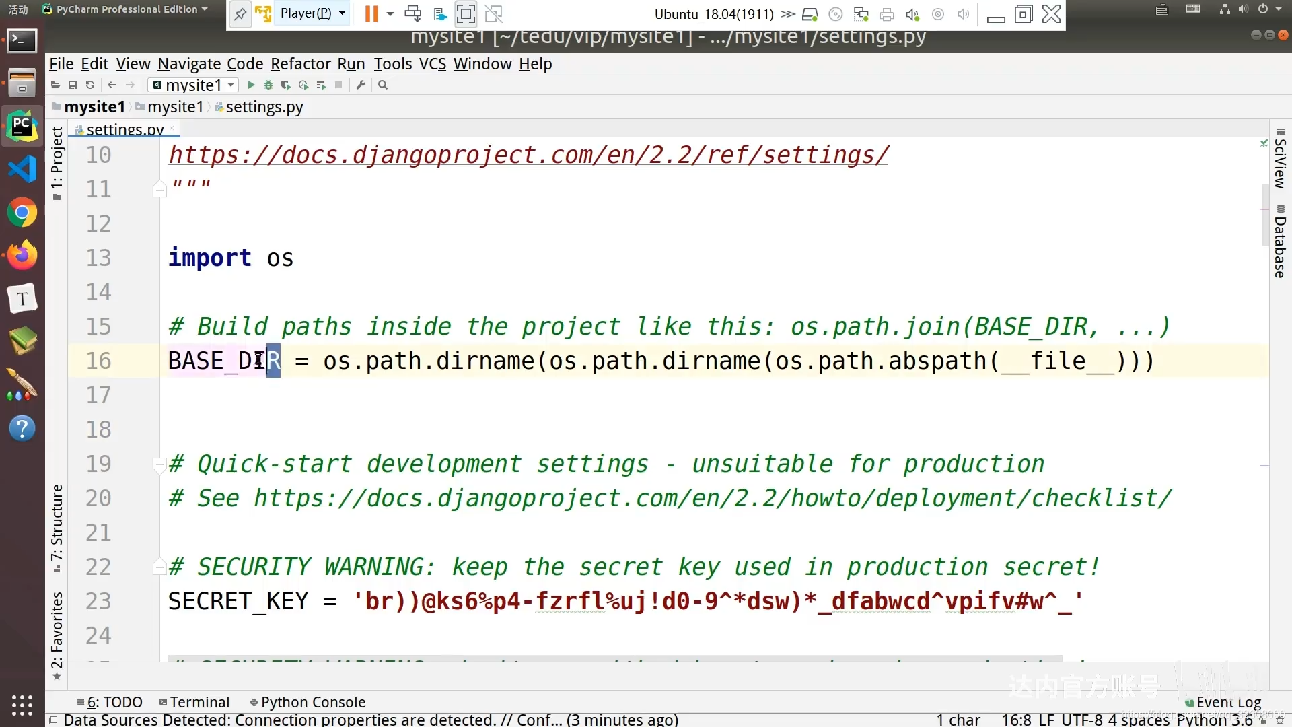Open the mysite1 run configuration dropdown

coord(194,85)
